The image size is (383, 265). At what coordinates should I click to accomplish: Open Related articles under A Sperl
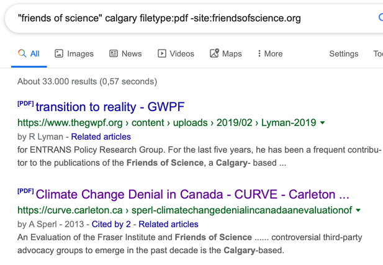coord(169,224)
